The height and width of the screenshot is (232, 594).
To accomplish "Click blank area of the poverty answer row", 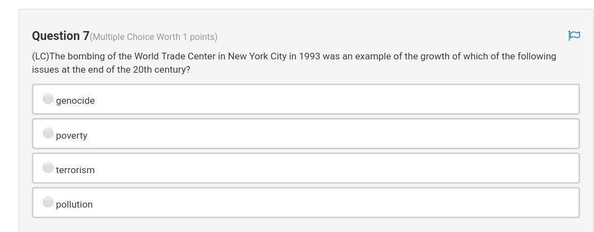I will click(x=333, y=134).
